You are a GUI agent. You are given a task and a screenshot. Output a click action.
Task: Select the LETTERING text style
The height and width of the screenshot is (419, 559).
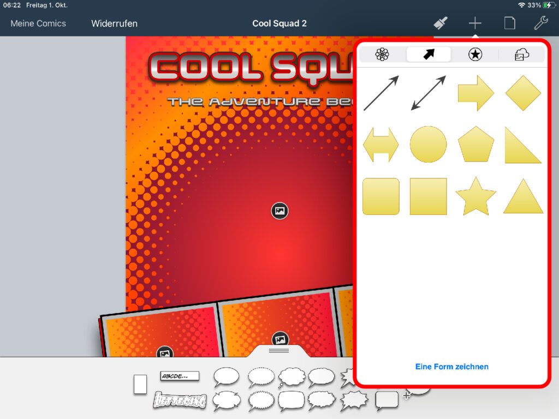coord(180,400)
